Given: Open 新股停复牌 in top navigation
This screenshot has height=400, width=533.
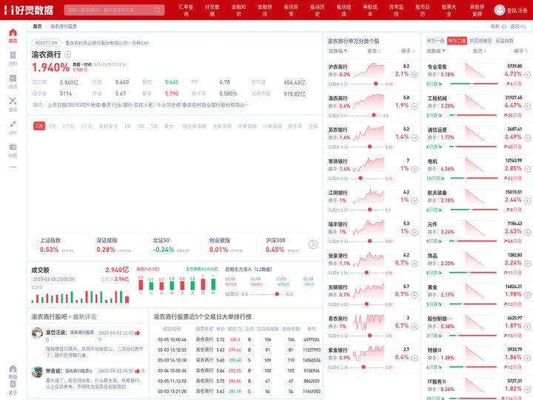Looking at the screenshot, I should [x=477, y=10].
